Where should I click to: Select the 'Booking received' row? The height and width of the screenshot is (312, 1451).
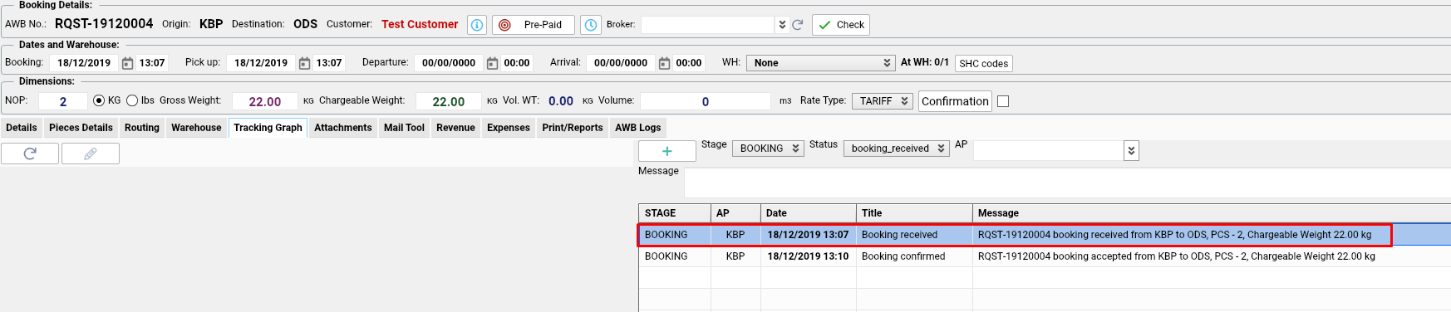tap(1045, 235)
